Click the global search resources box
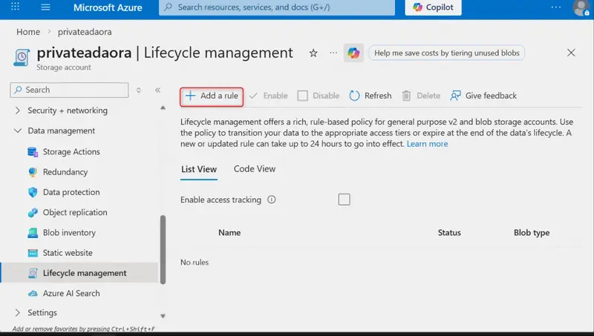The height and width of the screenshot is (336, 594). 276,7
